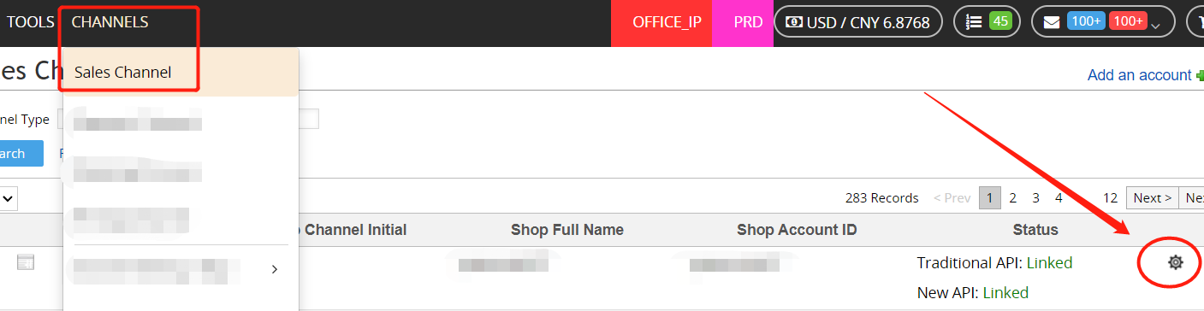
Task: Click the Add an account link
Action: [x=1139, y=75]
